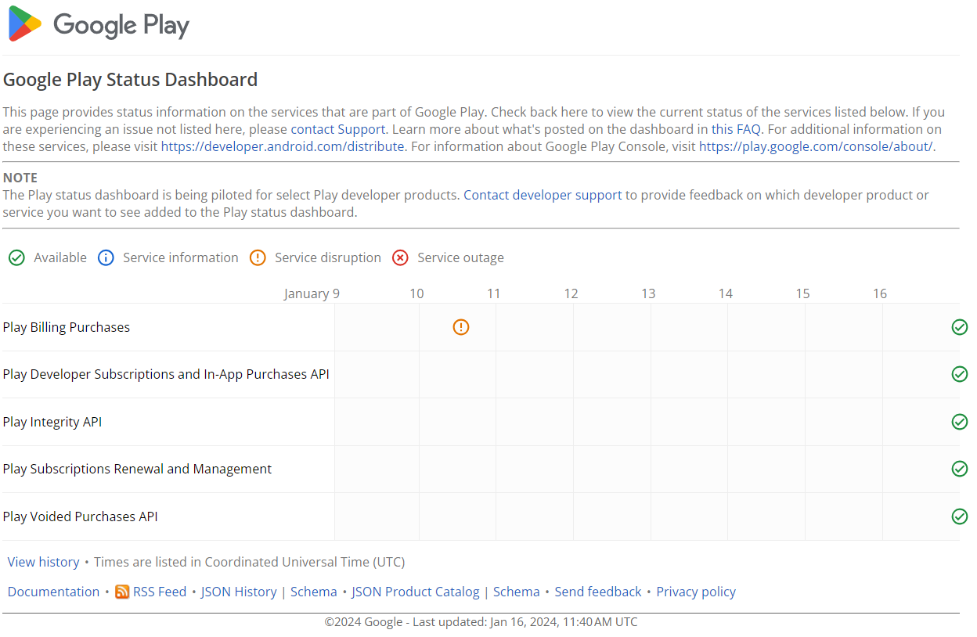Image resolution: width=977 pixels, height=637 pixels.
Task: Click the Available legend label
Action: click(x=60, y=257)
